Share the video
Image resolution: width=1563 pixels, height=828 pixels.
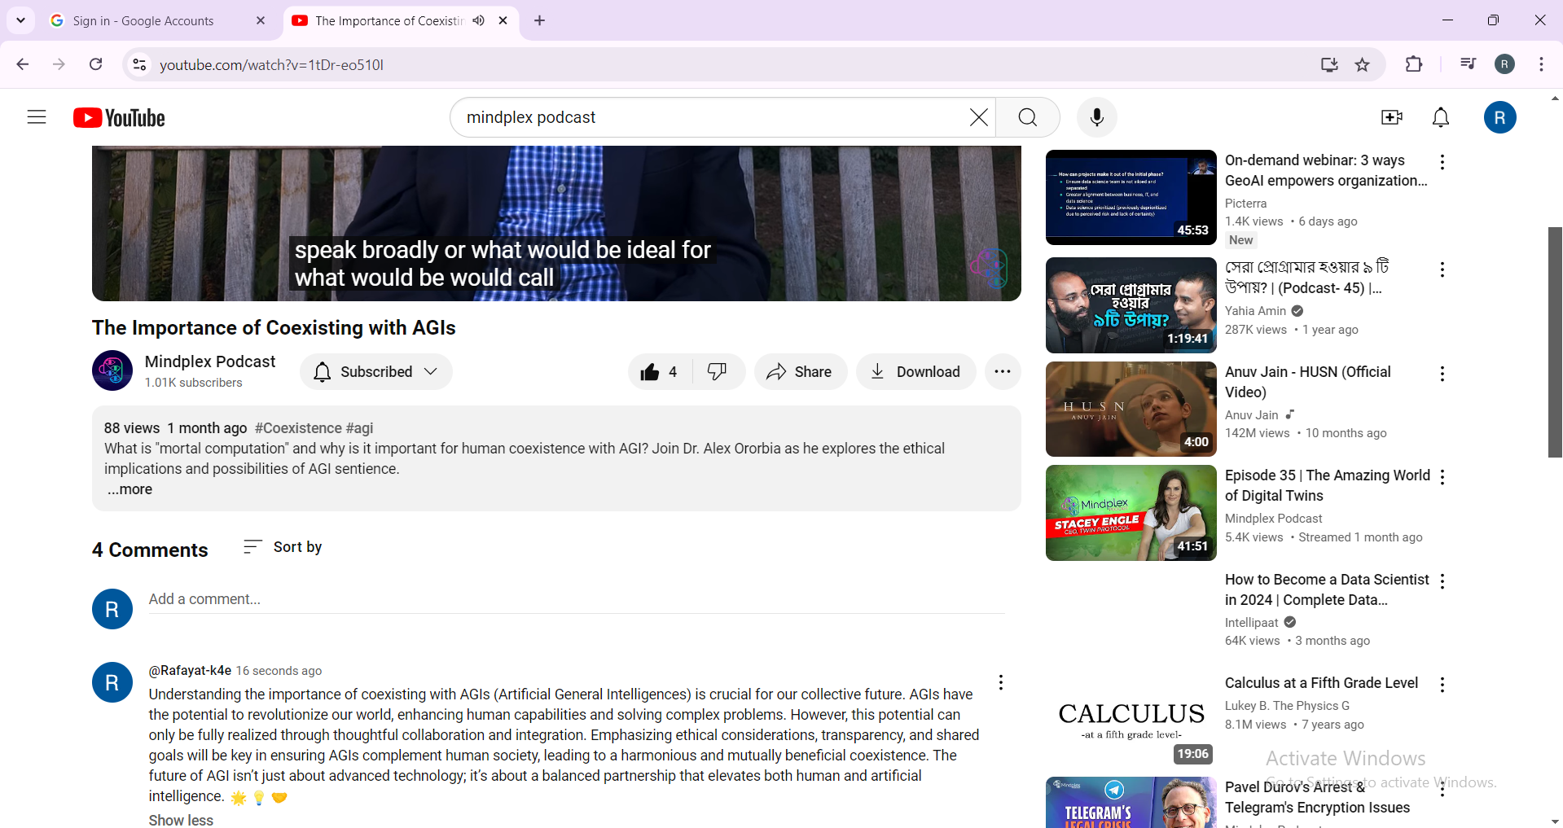801,372
